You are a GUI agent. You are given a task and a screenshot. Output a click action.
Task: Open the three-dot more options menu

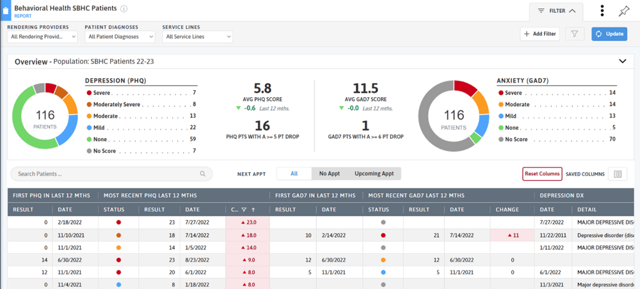602,11
